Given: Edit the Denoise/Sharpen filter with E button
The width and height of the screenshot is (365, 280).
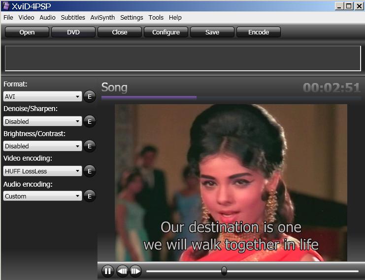Looking at the screenshot, I should pyautogui.click(x=90, y=121).
